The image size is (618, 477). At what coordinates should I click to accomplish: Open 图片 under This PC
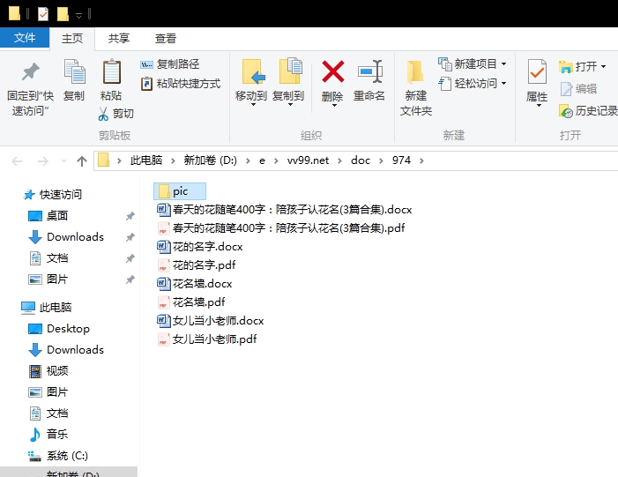(x=48, y=392)
